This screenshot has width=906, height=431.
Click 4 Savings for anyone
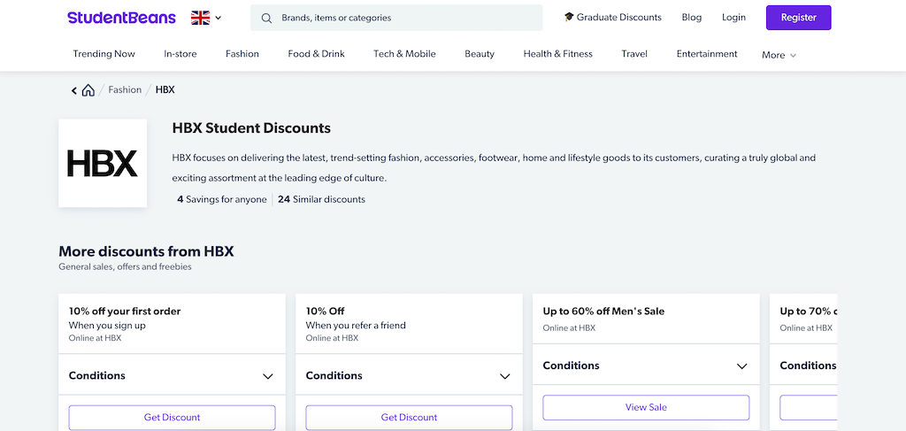(222, 199)
